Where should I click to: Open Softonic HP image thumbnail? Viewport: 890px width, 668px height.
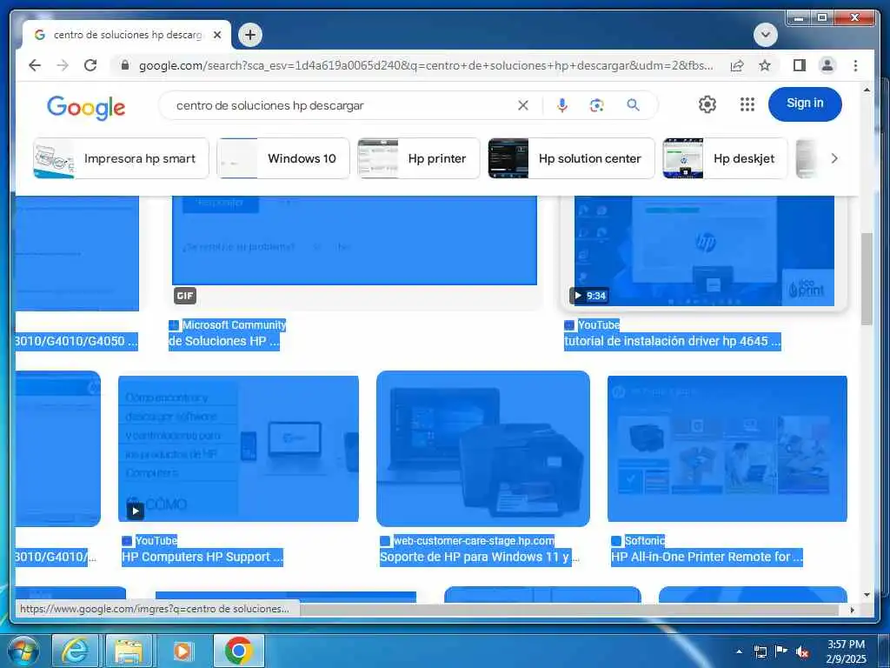point(727,448)
